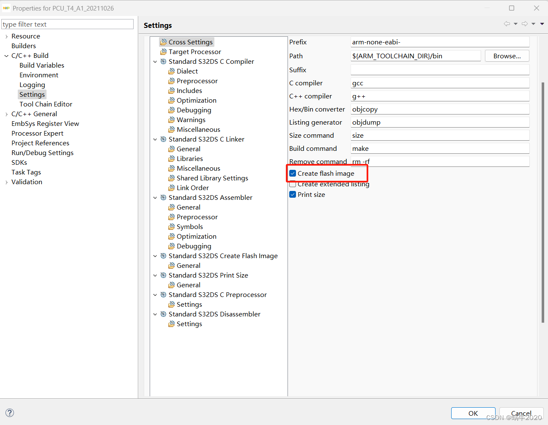Open help via the question mark icon
The height and width of the screenshot is (425, 548).
coord(10,413)
